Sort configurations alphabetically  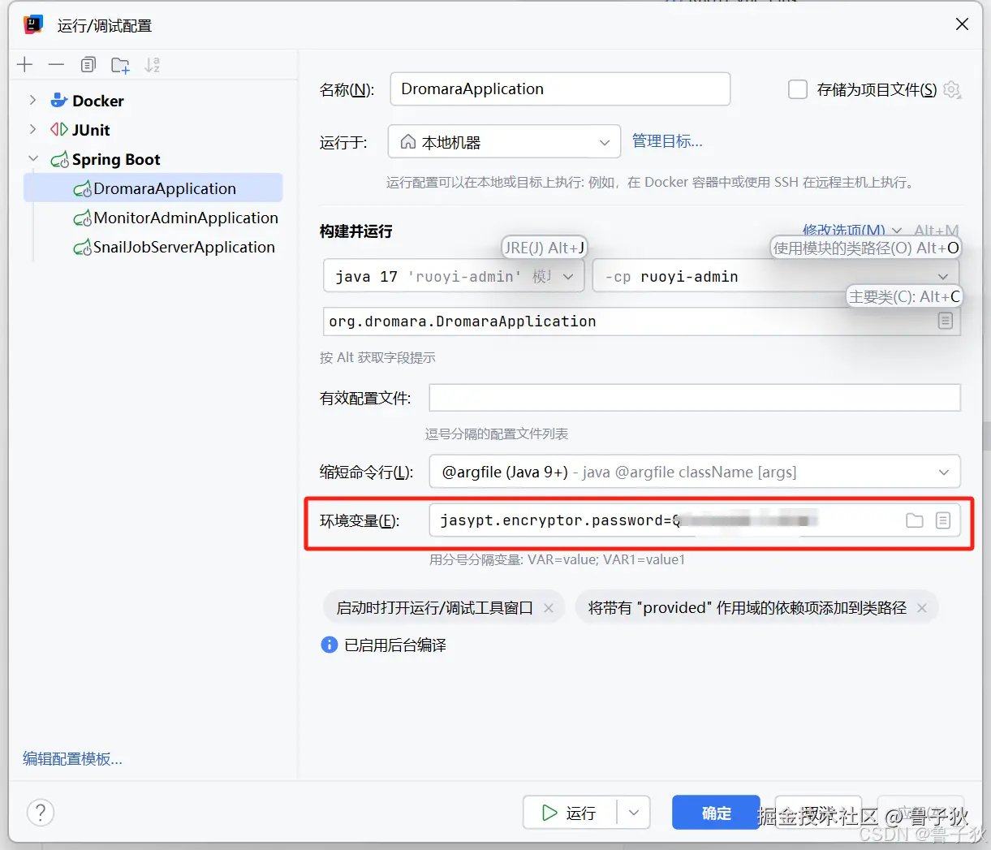point(152,64)
